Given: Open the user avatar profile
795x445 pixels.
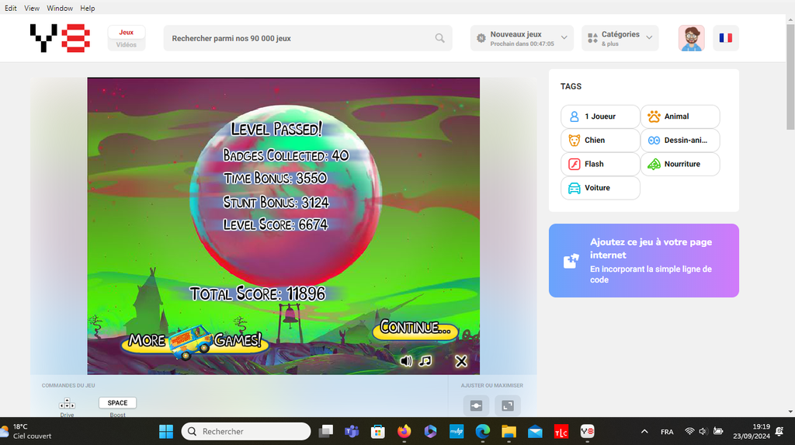Looking at the screenshot, I should [x=691, y=38].
